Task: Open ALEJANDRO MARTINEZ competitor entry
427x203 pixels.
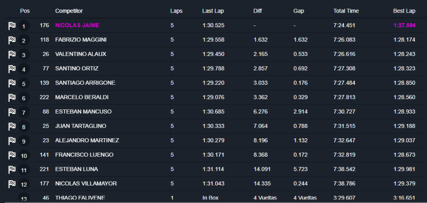Action: (x=87, y=140)
